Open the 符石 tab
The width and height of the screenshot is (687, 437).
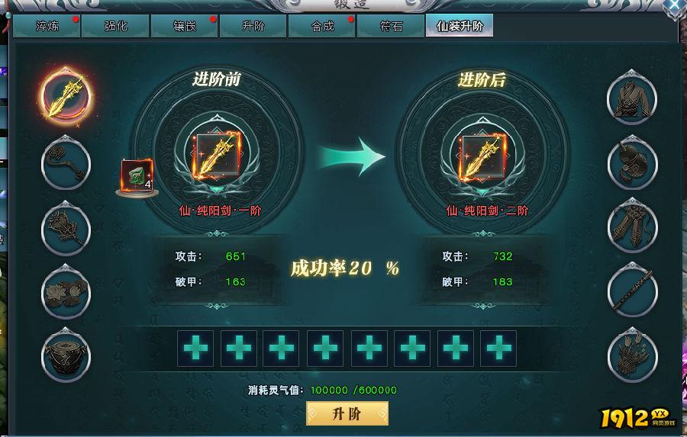click(x=392, y=26)
